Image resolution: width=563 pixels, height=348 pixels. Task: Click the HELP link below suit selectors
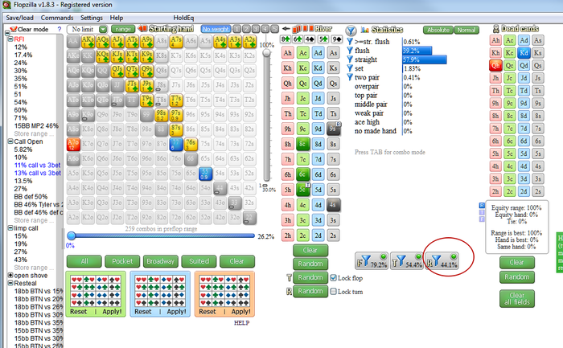point(241,323)
